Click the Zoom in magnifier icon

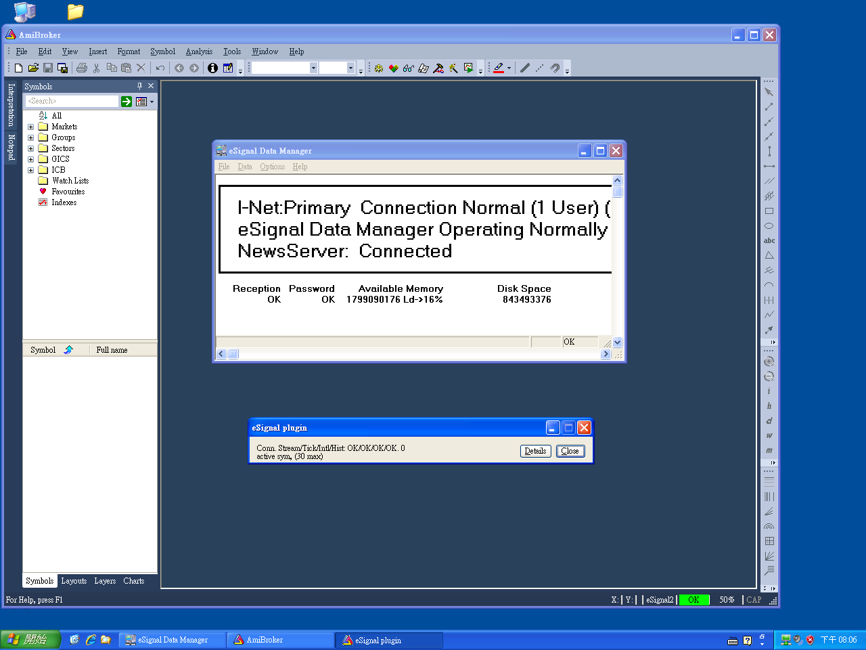(769, 362)
